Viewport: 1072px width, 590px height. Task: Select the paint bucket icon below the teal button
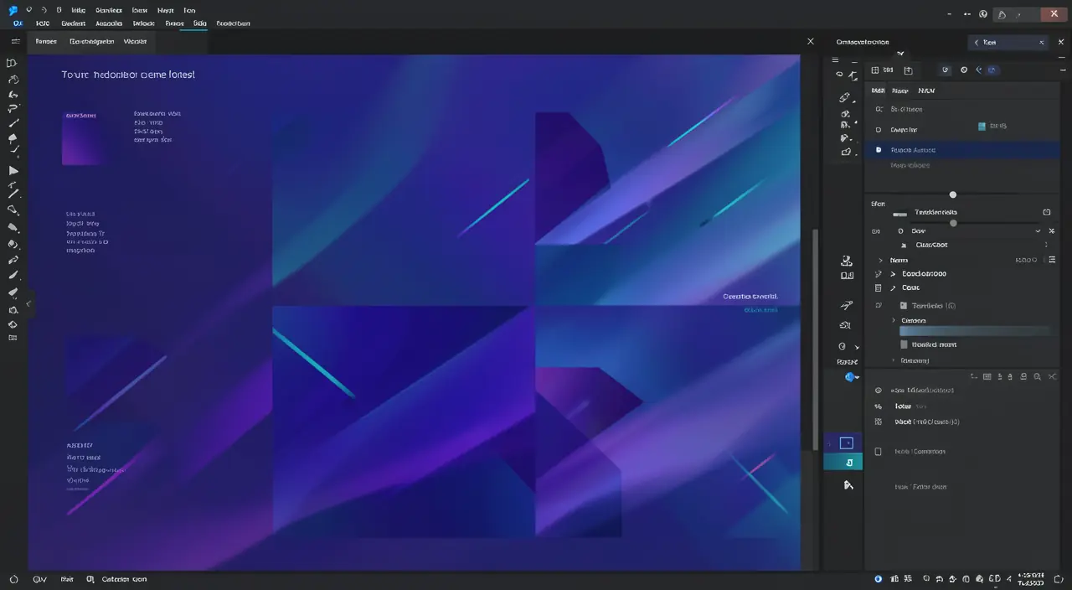[x=848, y=484]
